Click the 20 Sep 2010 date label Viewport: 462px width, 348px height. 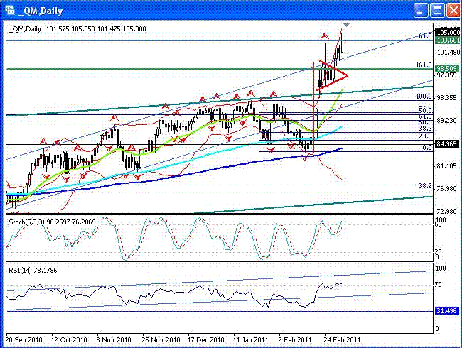24,339
